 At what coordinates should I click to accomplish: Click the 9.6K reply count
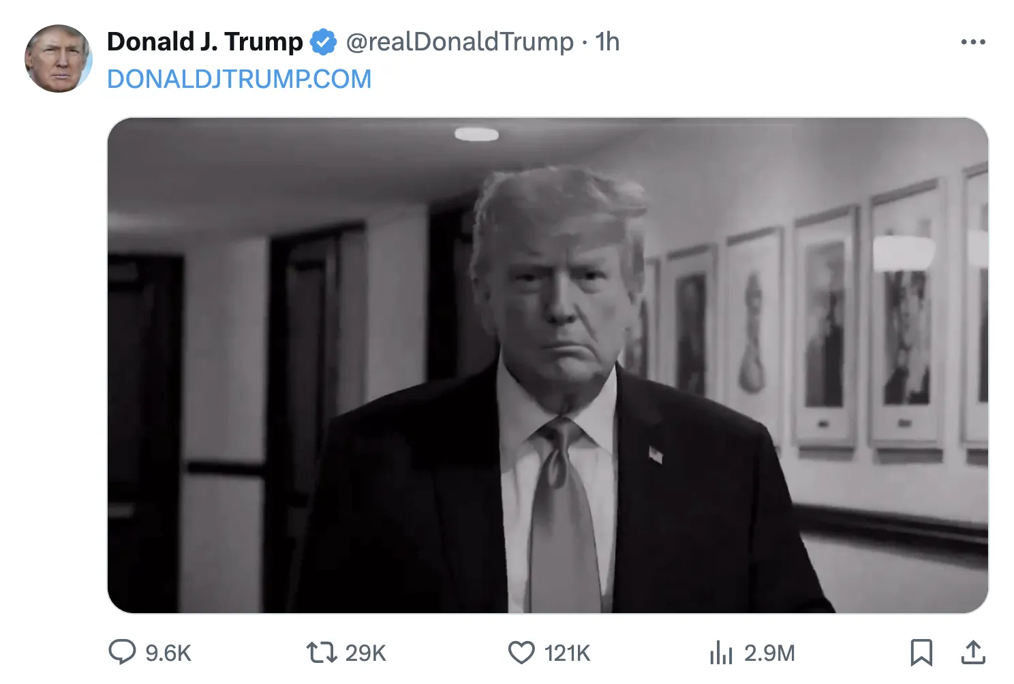[168, 653]
